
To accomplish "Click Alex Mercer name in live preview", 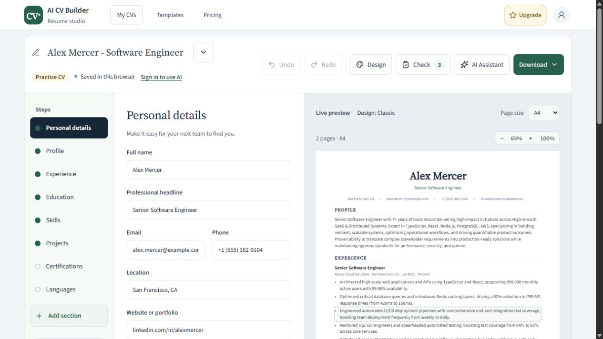I will (438, 176).
